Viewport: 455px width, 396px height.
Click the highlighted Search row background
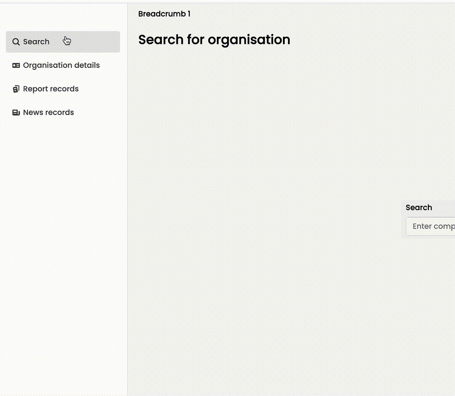coord(98,42)
